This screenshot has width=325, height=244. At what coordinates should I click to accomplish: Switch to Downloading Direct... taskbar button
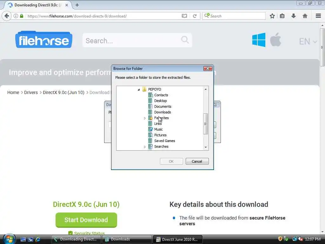coord(76,239)
